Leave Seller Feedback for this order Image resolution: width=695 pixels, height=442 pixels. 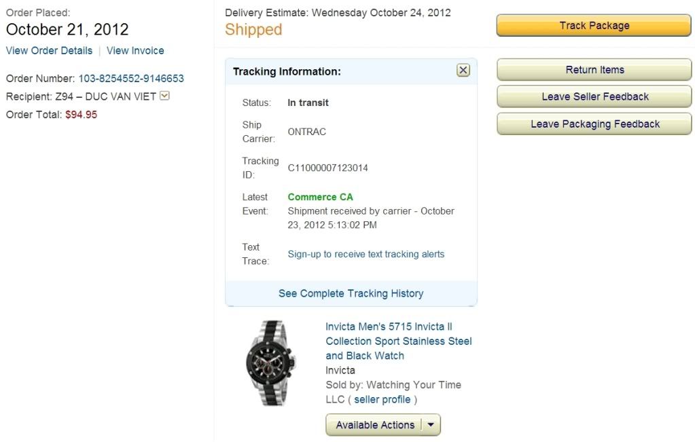(x=594, y=96)
